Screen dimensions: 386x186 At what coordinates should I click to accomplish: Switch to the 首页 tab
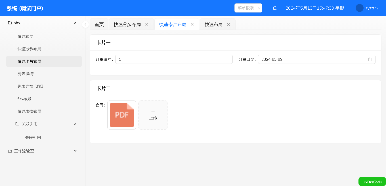point(99,25)
